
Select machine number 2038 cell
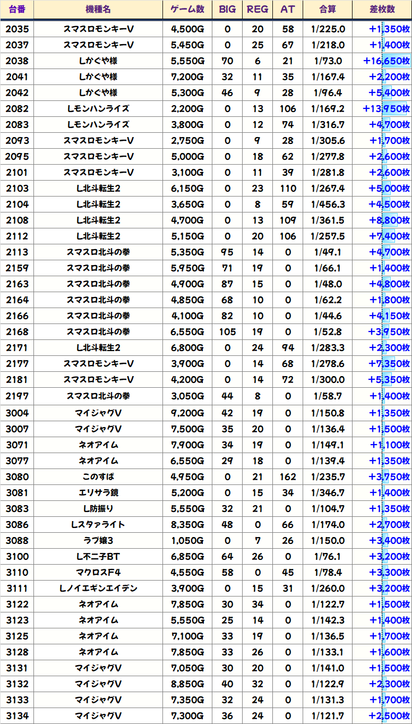click(x=17, y=61)
